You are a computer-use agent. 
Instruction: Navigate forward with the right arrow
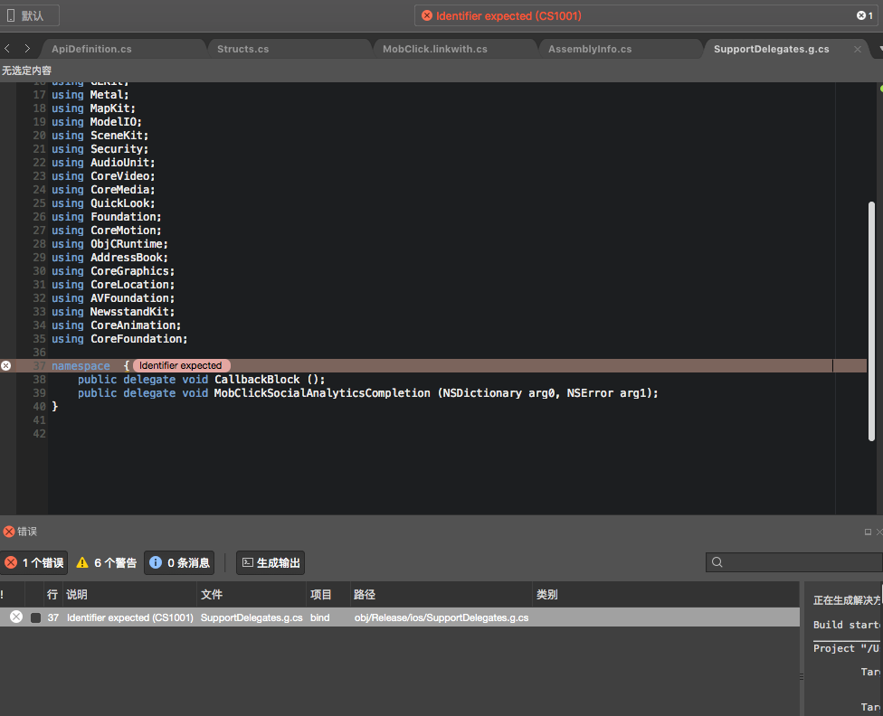(x=26, y=49)
